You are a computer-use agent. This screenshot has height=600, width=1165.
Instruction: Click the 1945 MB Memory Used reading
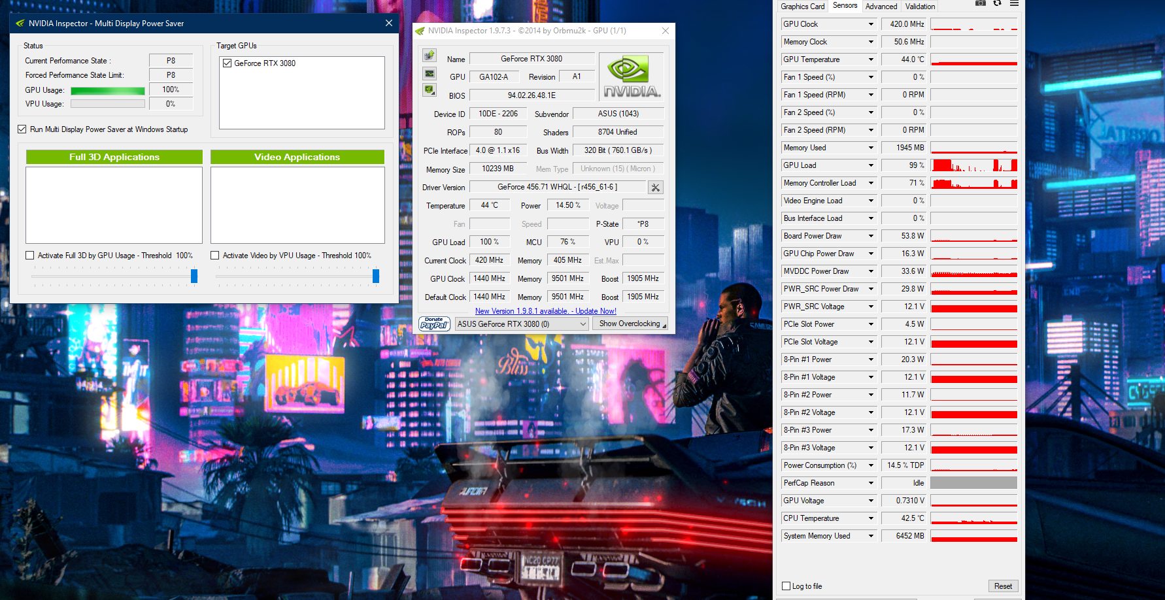point(903,148)
